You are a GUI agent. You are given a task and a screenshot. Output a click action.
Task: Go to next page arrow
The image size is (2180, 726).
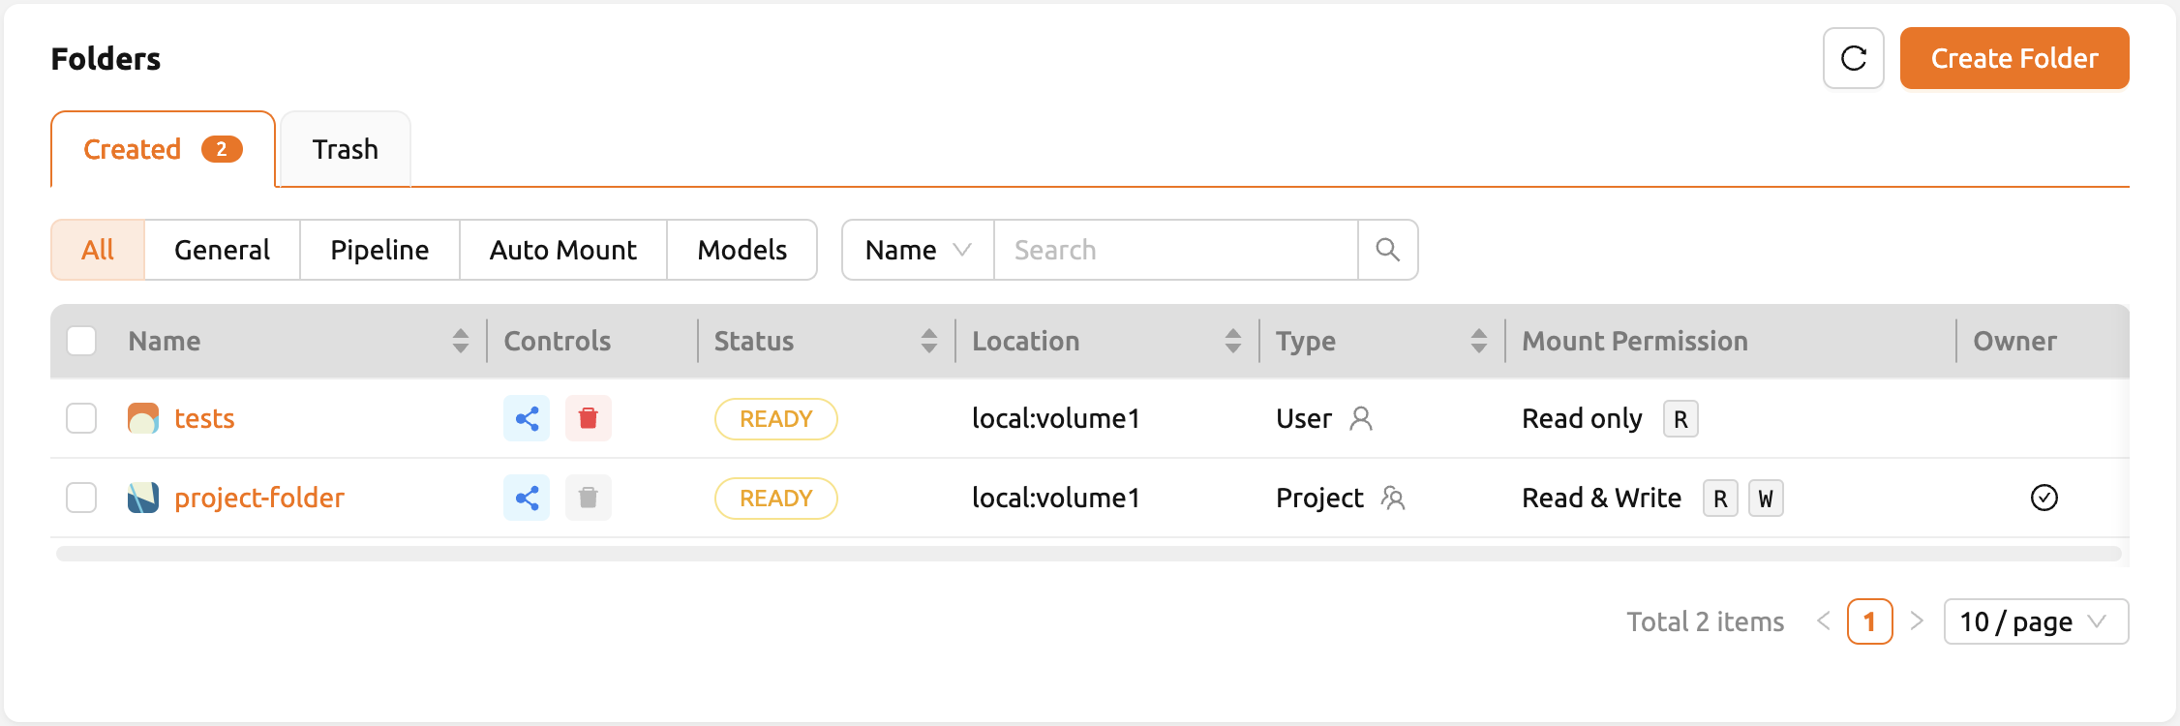pyautogui.click(x=1917, y=621)
